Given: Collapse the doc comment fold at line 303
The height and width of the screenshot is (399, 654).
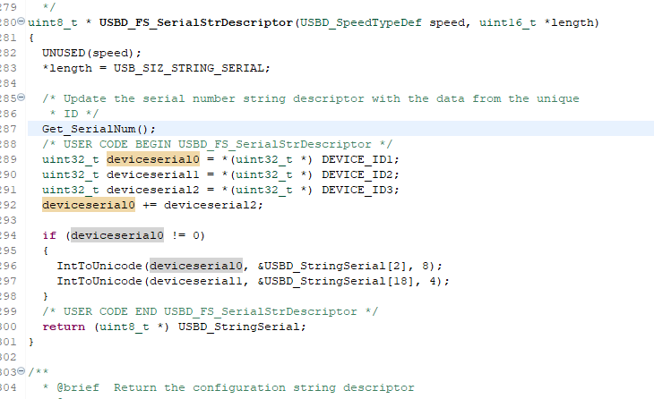Looking at the screenshot, I should point(22,371).
